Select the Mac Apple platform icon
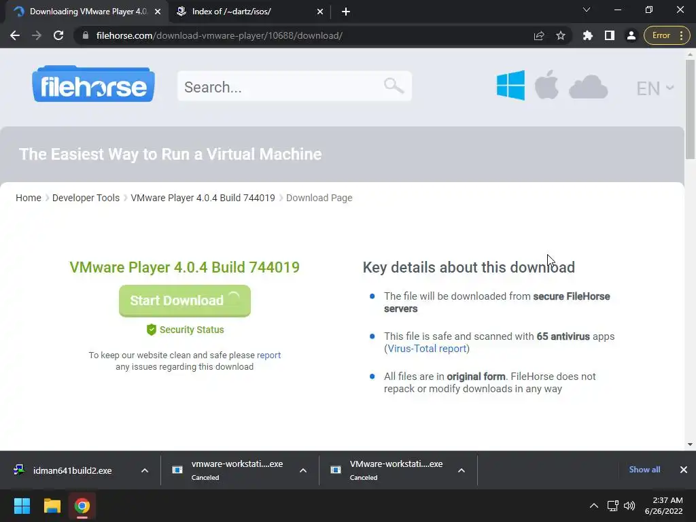Image resolution: width=696 pixels, height=522 pixels. pos(546,84)
